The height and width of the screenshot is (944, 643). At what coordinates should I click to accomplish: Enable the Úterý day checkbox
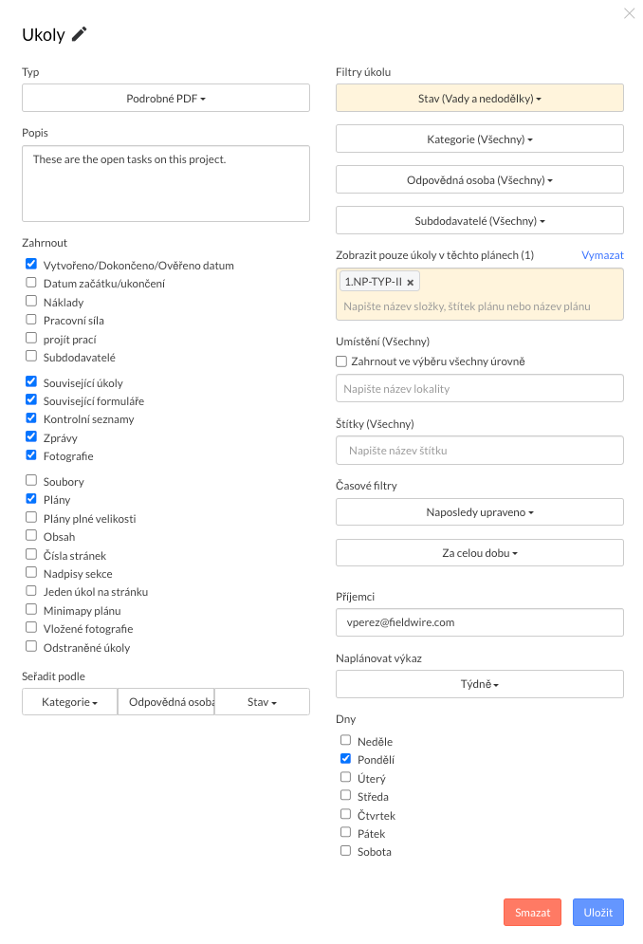point(345,777)
